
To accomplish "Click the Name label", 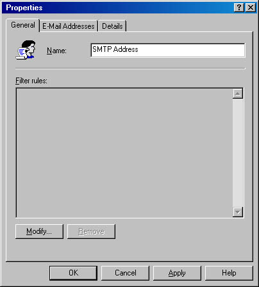I will pos(56,51).
